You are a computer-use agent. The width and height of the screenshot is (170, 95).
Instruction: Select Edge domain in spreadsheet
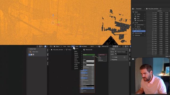point(138,16)
